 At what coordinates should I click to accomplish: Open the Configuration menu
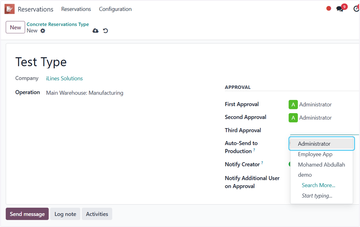(x=115, y=9)
